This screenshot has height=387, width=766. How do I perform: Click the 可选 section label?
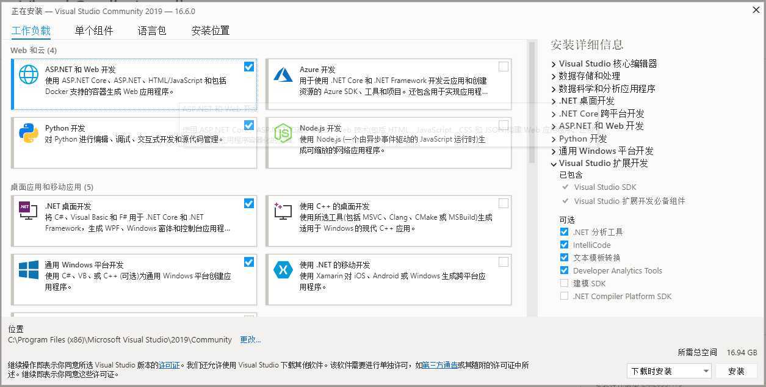tap(567, 220)
